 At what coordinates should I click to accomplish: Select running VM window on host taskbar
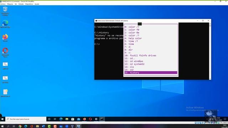[x=78, y=126]
